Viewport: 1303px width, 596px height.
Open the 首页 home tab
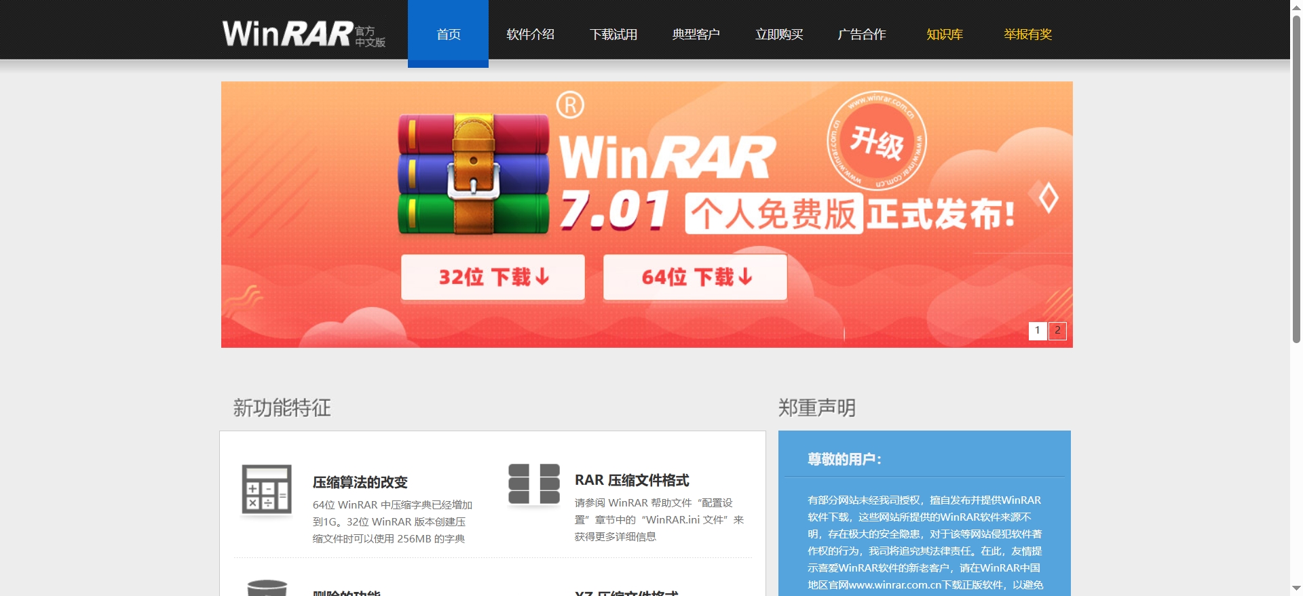pyautogui.click(x=448, y=34)
